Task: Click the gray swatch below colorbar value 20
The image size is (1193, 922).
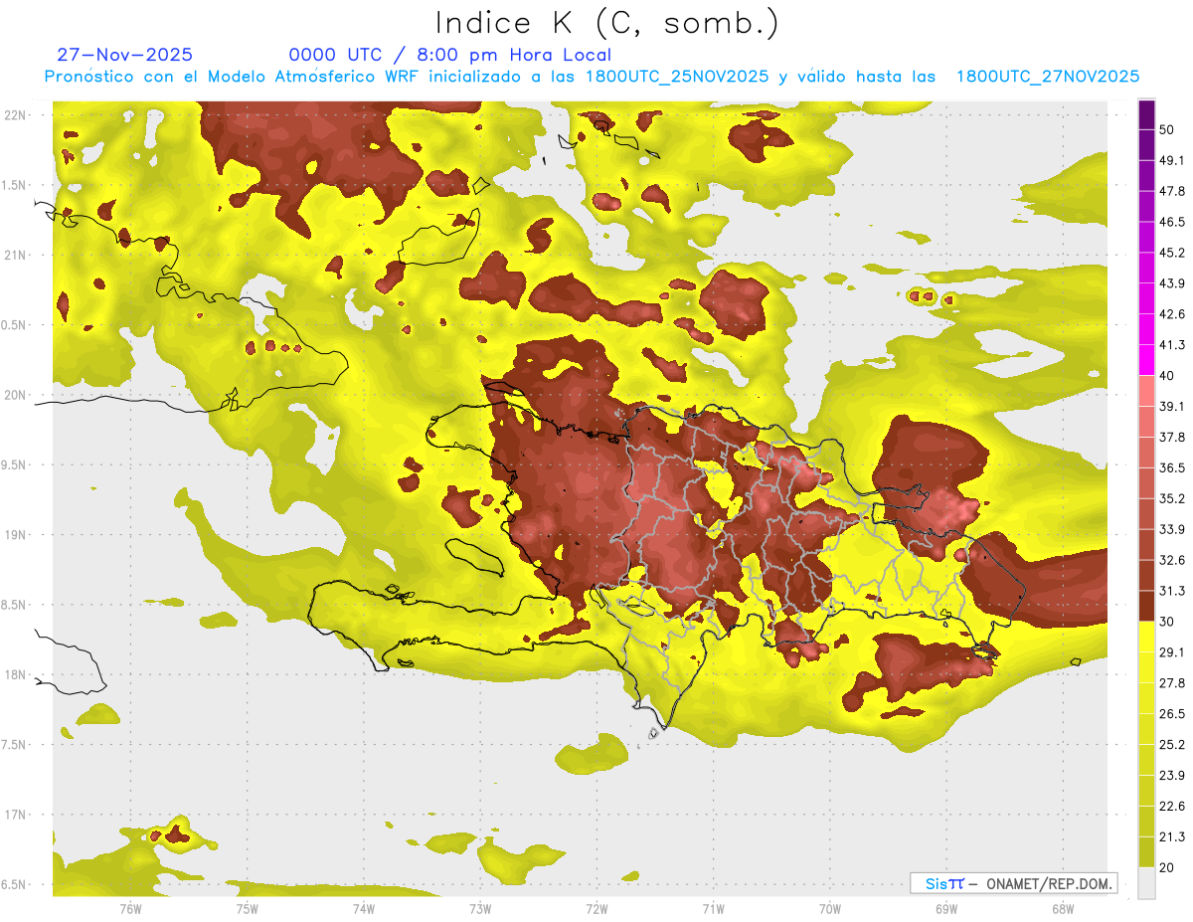Action: 1146,882
